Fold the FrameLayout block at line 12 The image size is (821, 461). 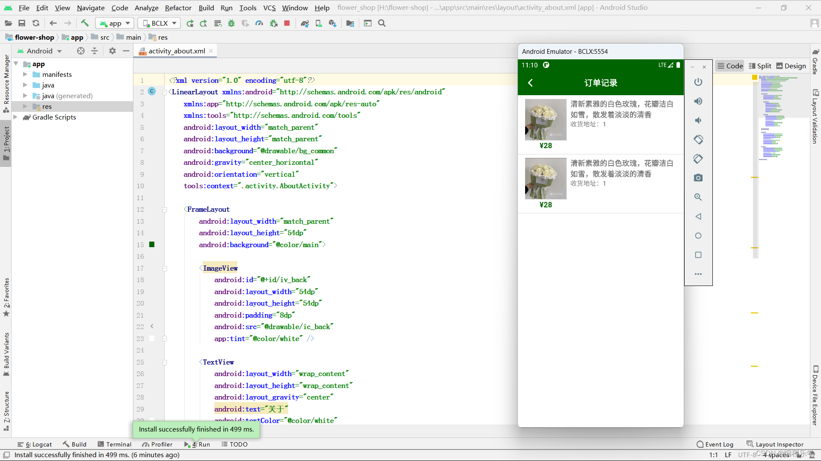(165, 210)
